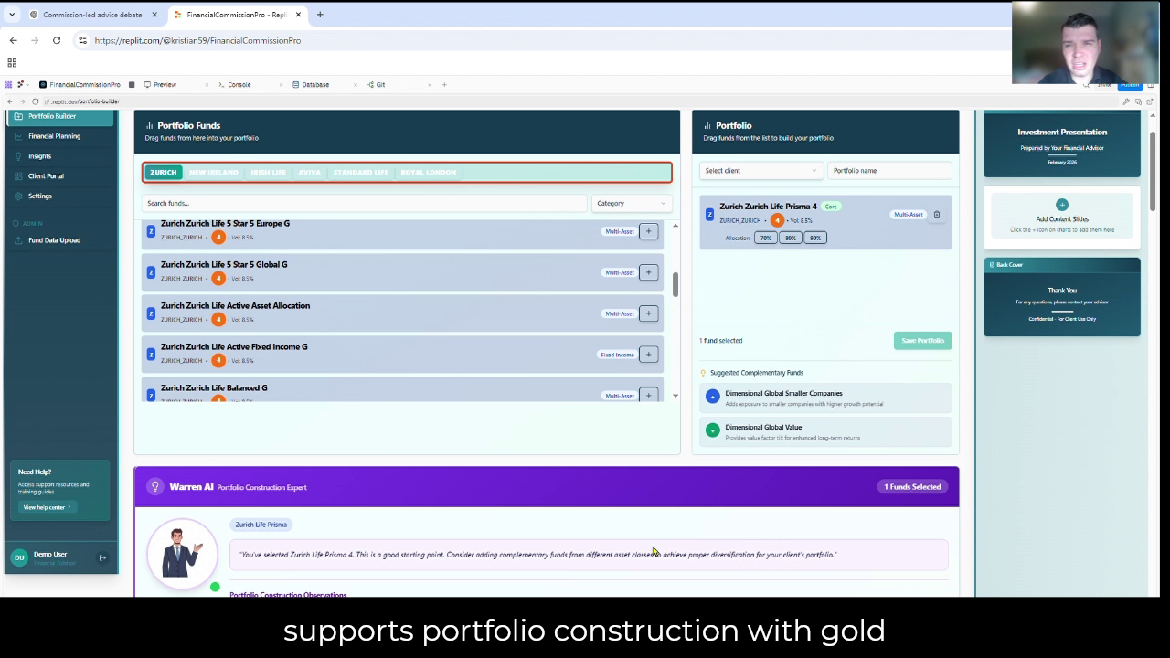
Task: Click the plus icon on Zurich Life 5 Star 5 Europe G
Action: [x=648, y=231]
